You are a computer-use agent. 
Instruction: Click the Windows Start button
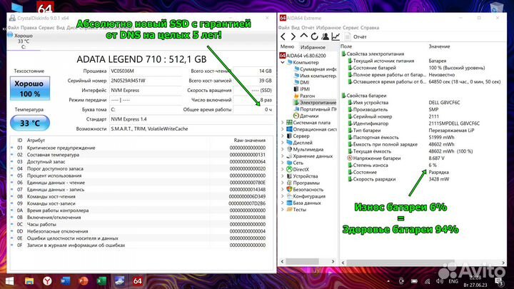10,281
